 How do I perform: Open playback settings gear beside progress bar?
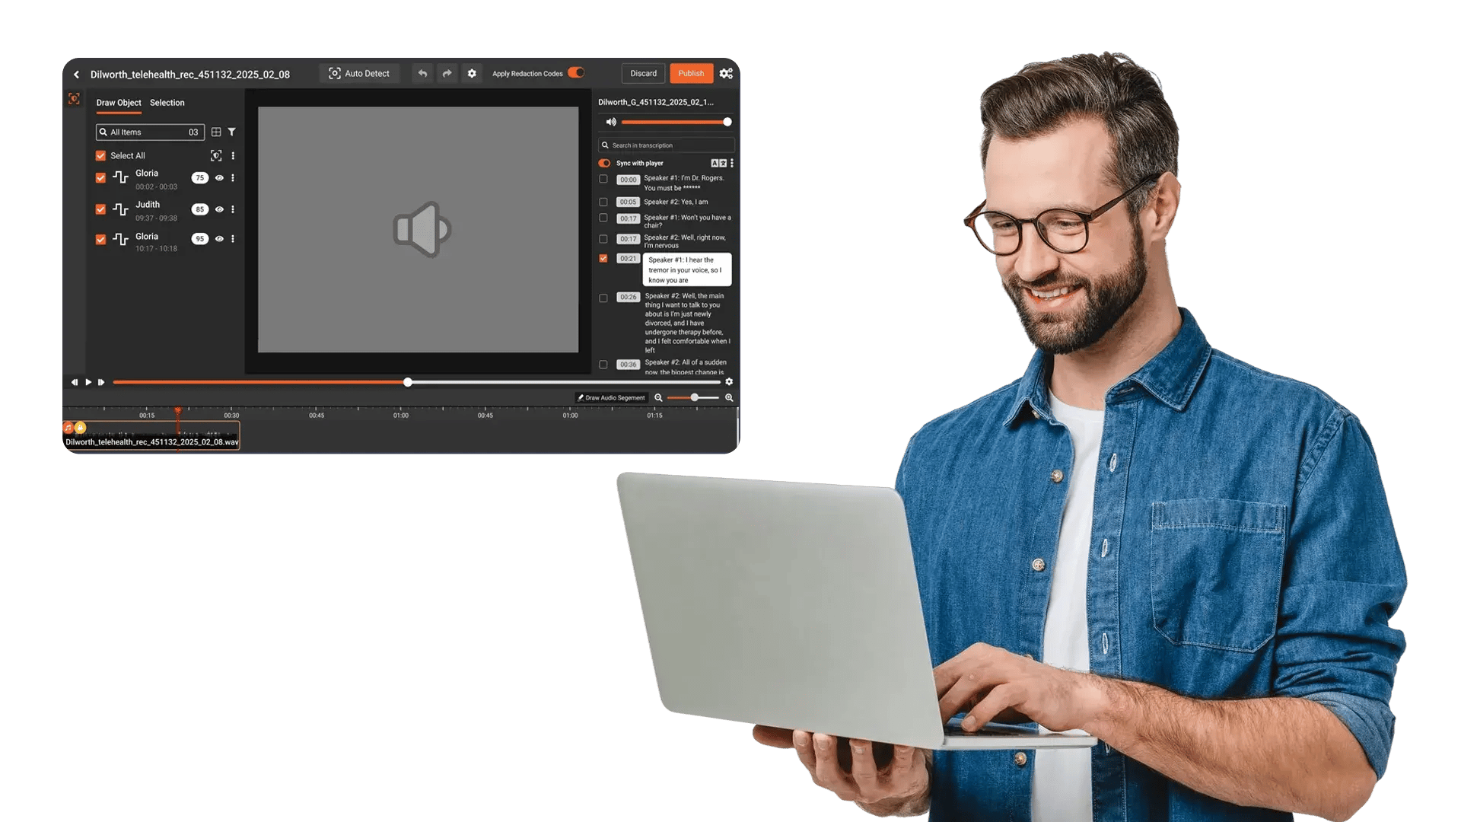729,382
